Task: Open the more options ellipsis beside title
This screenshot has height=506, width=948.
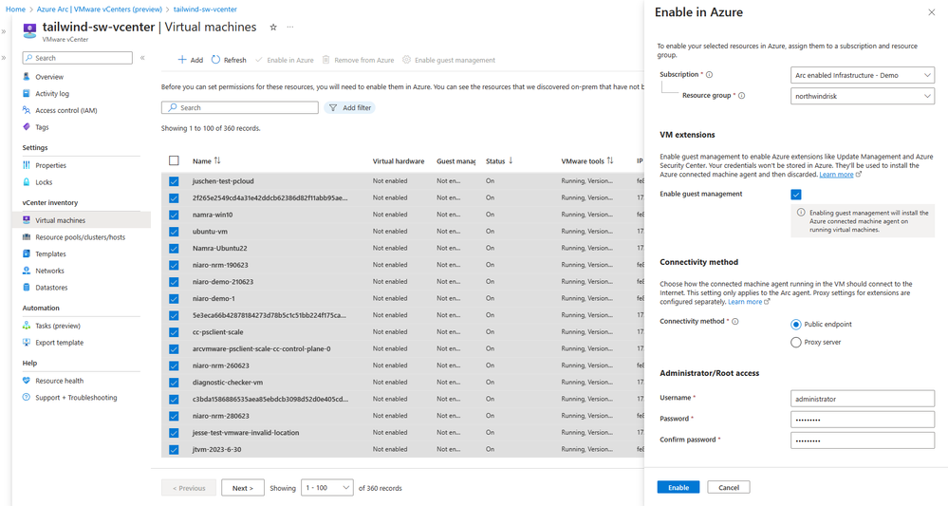Action: point(290,28)
